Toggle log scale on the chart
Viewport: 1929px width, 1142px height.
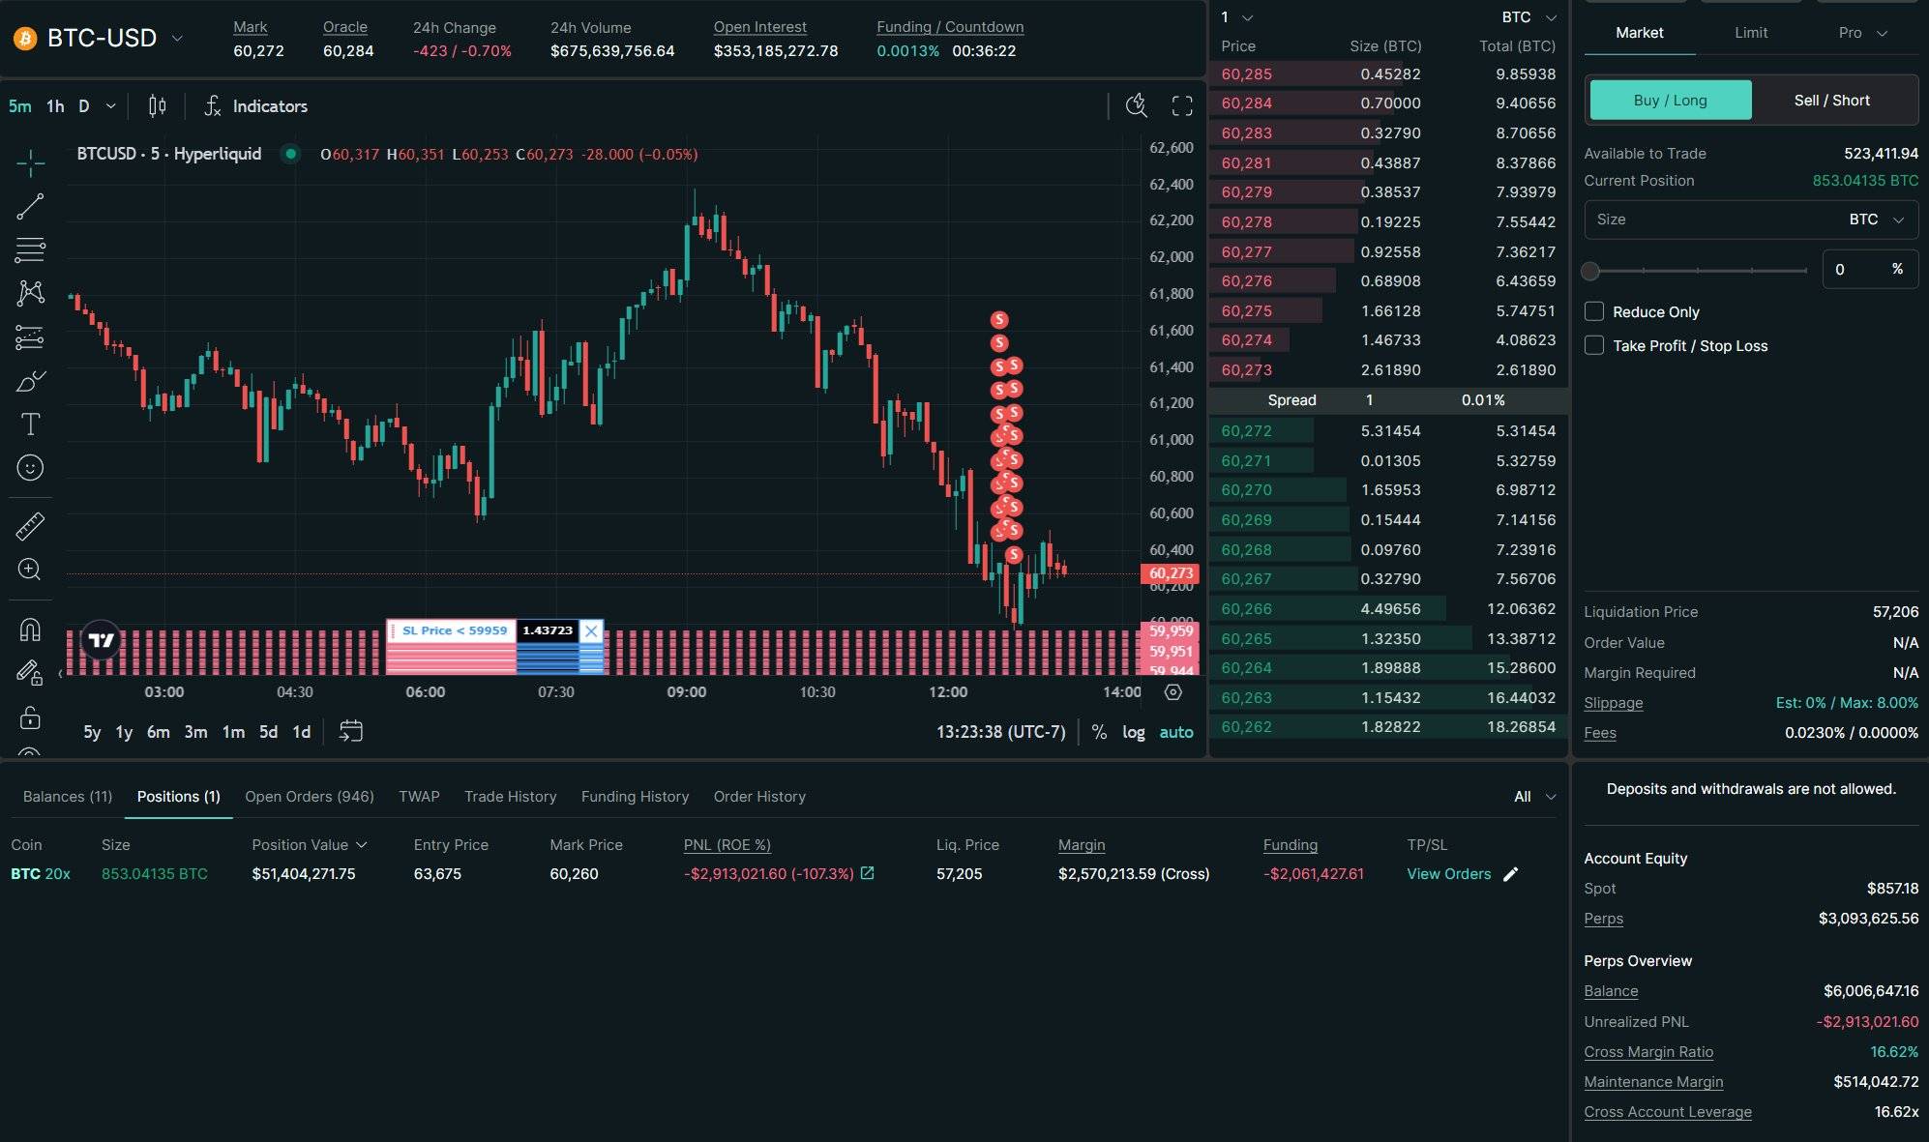tap(1134, 732)
